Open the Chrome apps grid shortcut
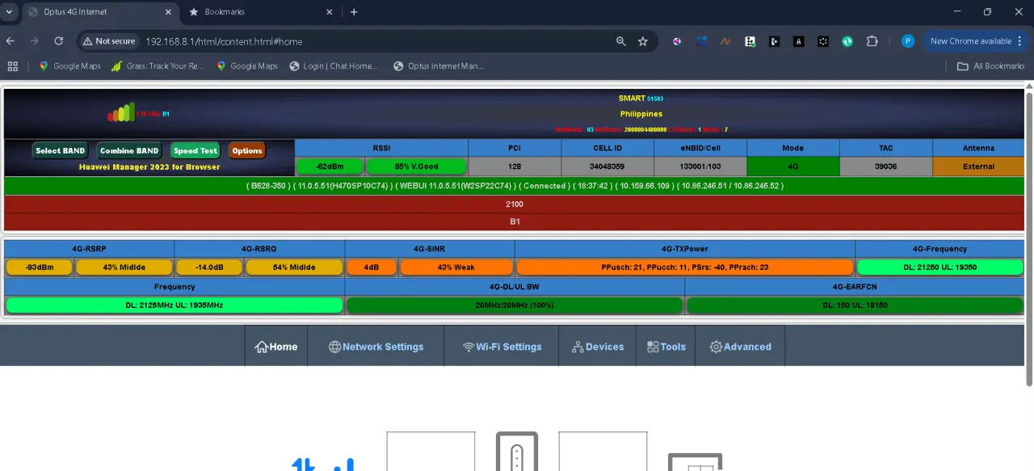The image size is (1034, 471). [x=12, y=66]
